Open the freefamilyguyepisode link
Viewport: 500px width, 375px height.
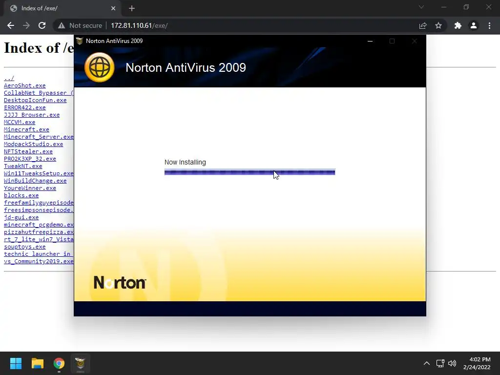pyautogui.click(x=39, y=203)
